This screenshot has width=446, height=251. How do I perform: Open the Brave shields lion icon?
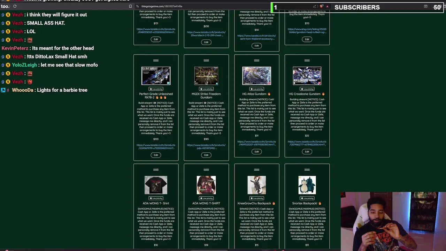tap(321, 6)
